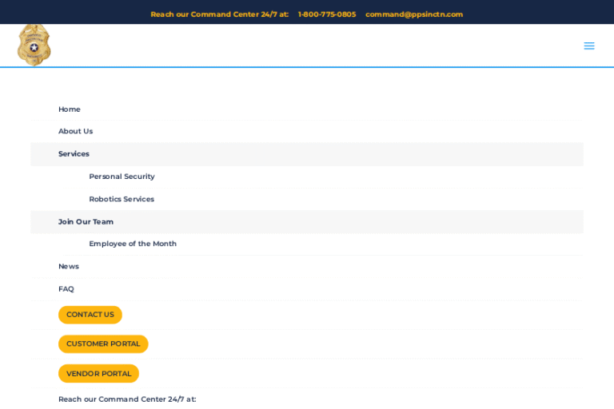The height and width of the screenshot is (409, 614).
Task: Go to the About Us page
Action: (75, 131)
